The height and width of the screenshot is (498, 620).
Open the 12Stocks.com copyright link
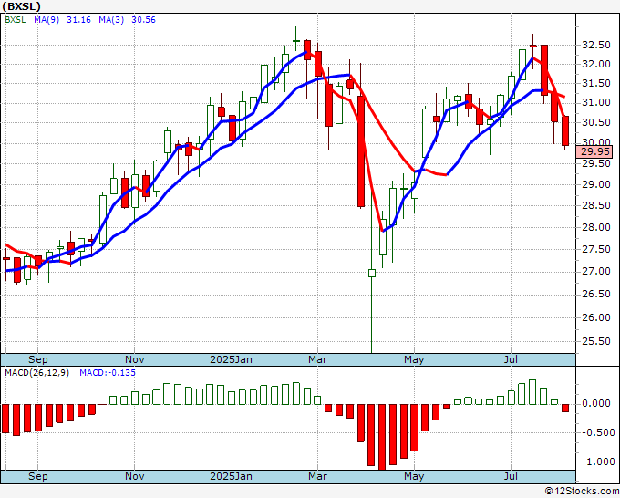582,492
